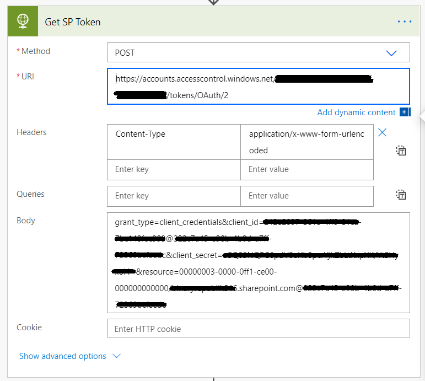Click the Cookie Enter HTTP cookie field

[x=258, y=329]
